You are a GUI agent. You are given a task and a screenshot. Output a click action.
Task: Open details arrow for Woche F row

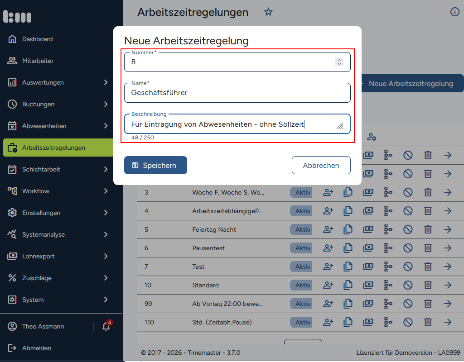[x=448, y=192]
